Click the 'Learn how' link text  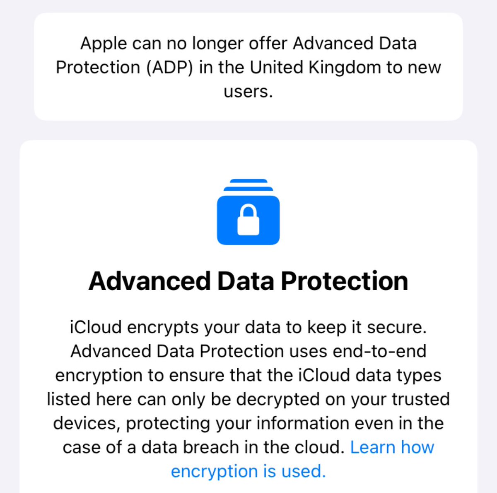(x=392, y=447)
